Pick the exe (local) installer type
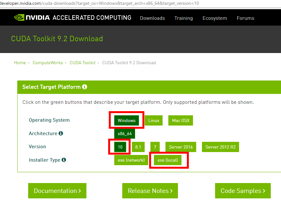 coord(168,160)
